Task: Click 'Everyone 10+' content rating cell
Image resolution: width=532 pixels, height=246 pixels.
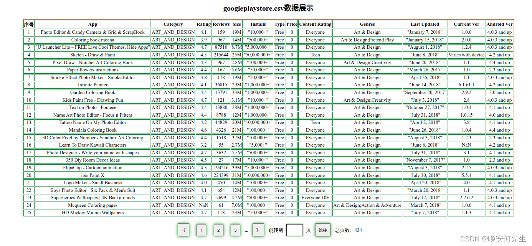Action: coord(315,198)
